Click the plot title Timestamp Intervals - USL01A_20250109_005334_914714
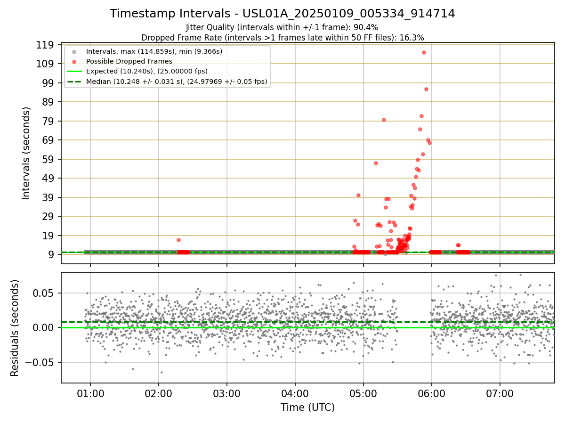565x424 pixels. [282, 14]
